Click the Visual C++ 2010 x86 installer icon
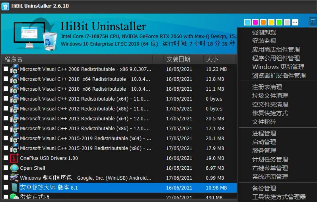This screenshot has width=317, height=202. [x=14, y=89]
